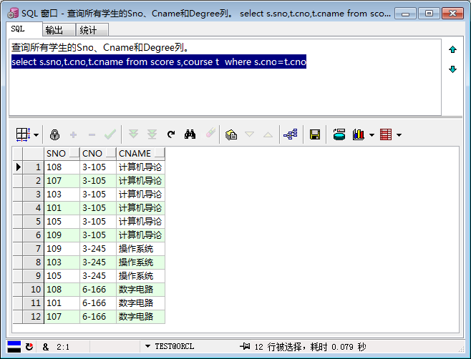
Task: Open find with binoculars icon
Action: tap(190, 134)
